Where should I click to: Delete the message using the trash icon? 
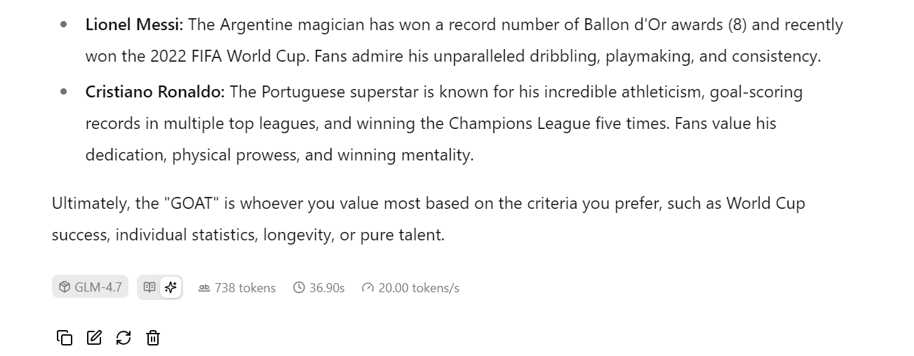coord(153,338)
